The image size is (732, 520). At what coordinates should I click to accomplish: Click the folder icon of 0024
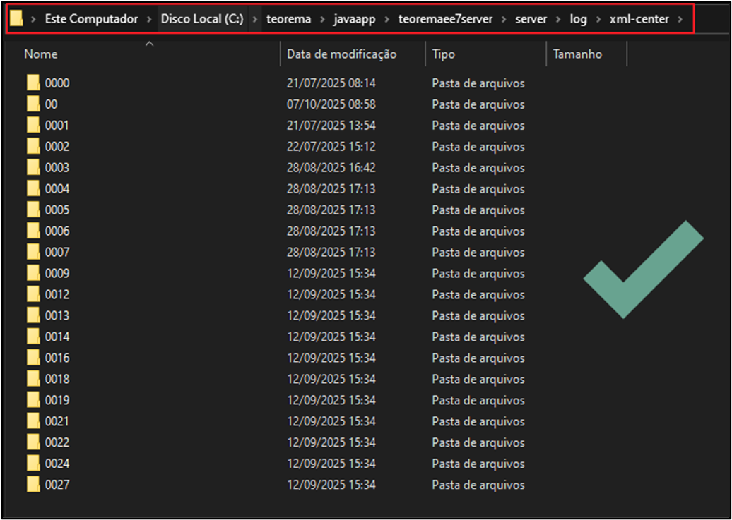(33, 464)
